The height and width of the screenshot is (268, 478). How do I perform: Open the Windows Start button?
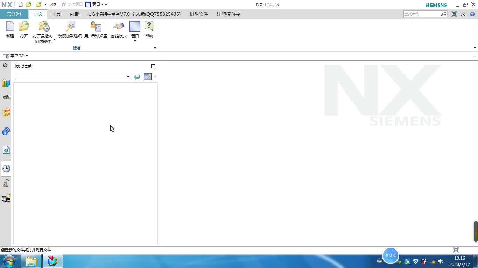[9, 261]
